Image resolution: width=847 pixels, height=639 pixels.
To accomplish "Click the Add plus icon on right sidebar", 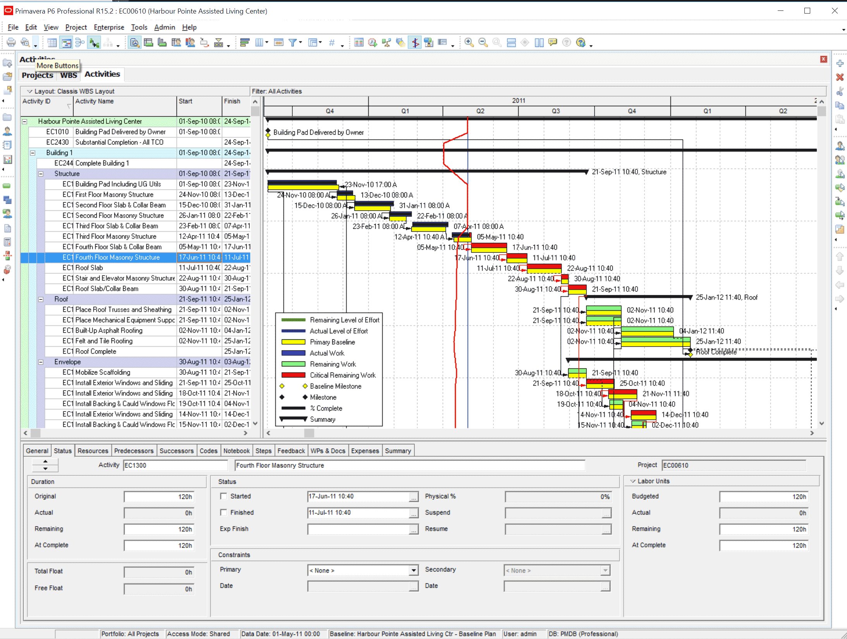I will tap(840, 64).
